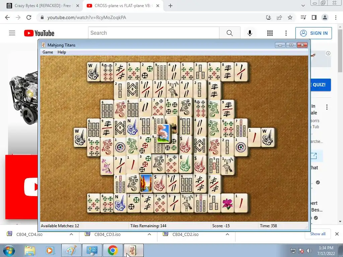Screen dimensions: 343x257
Task: Expand options for CB04_CD2.iso download
Action: pos(227,235)
